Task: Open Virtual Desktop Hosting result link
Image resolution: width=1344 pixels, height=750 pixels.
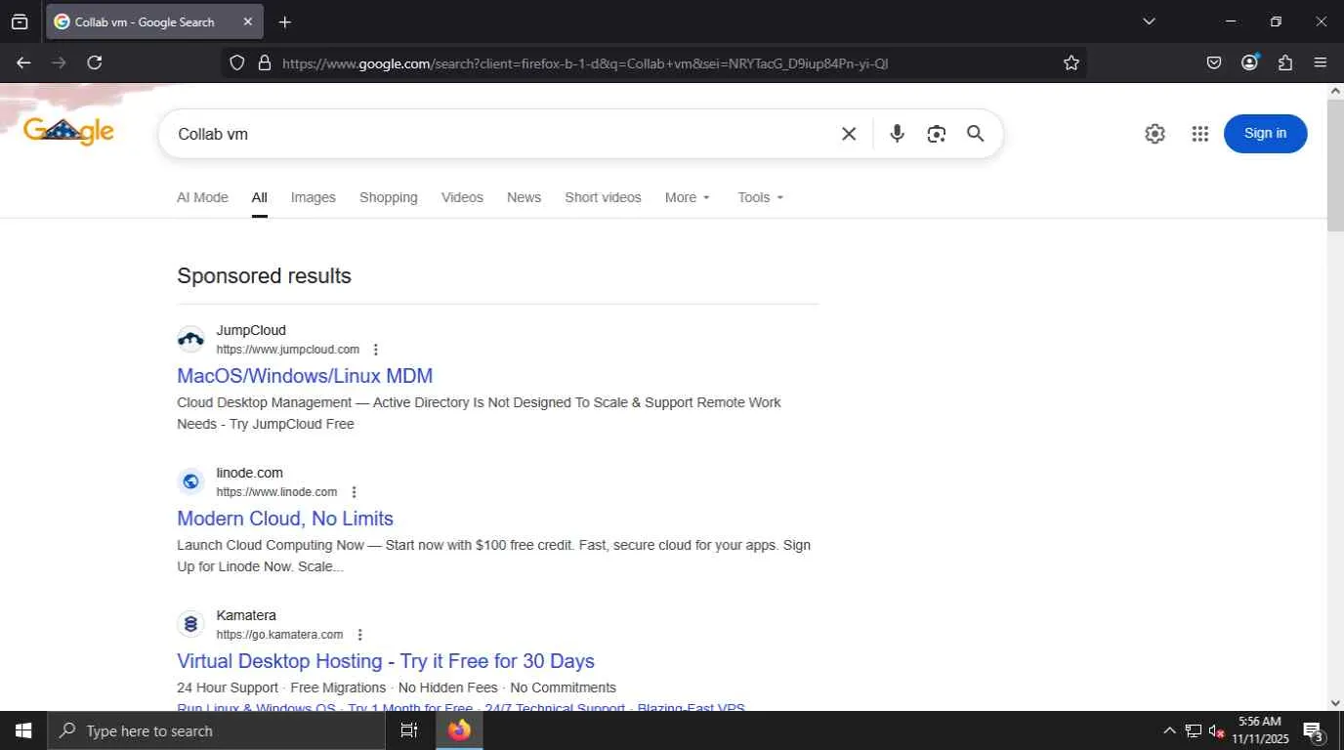Action: pos(386,661)
